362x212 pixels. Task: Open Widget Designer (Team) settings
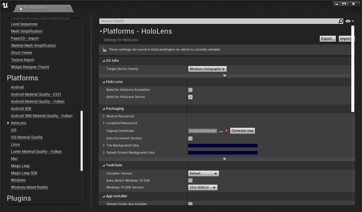[30, 67]
